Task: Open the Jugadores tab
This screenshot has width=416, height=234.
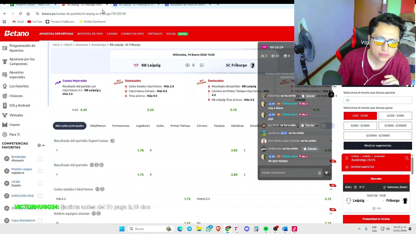Action: (143, 126)
